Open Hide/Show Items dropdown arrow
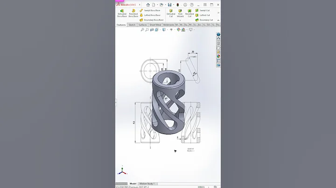Screen dimensions: 336x188 pyautogui.click(x=175, y=30)
